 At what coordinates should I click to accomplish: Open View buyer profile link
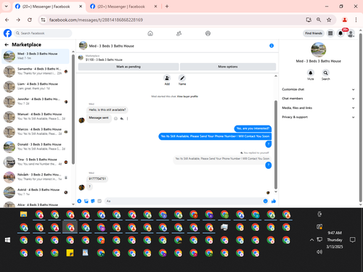click(x=187, y=96)
